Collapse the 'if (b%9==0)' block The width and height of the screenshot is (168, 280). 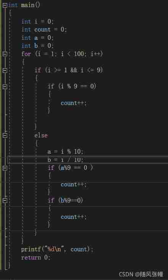pyautogui.click(x=5, y=200)
